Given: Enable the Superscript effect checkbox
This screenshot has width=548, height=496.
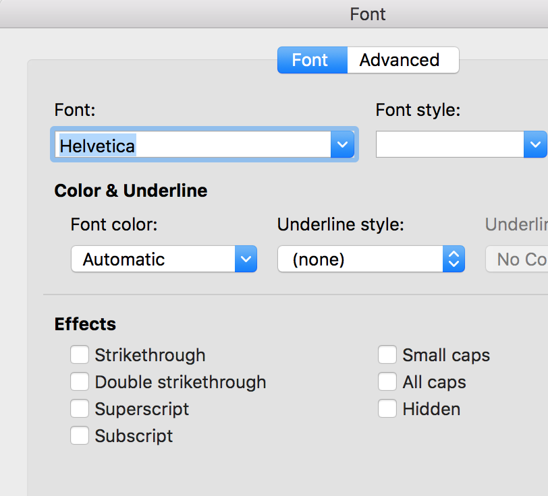Looking at the screenshot, I should 80,409.
